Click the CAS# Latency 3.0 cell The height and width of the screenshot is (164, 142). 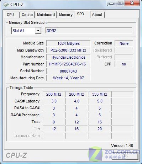click(x=54, y=101)
